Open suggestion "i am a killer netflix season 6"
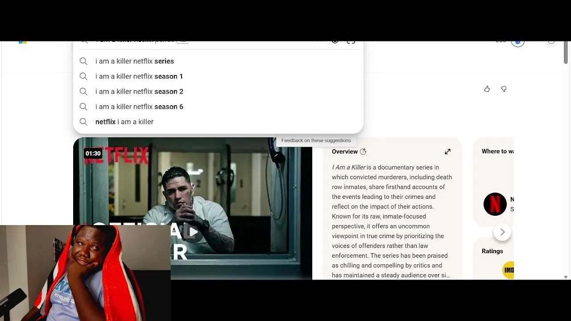This screenshot has height=321, width=571. pyautogui.click(x=218, y=107)
